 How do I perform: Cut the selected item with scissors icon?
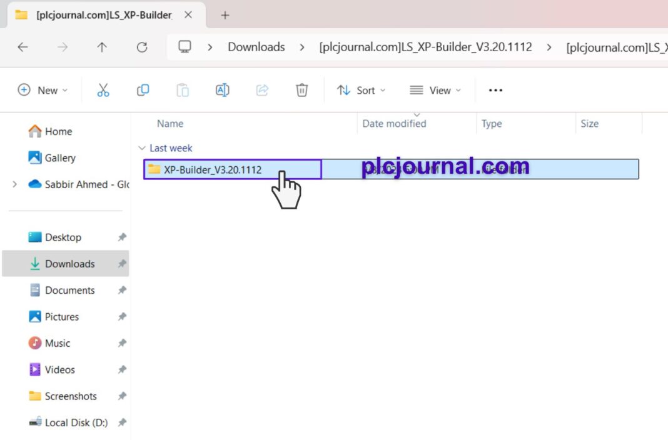103,90
